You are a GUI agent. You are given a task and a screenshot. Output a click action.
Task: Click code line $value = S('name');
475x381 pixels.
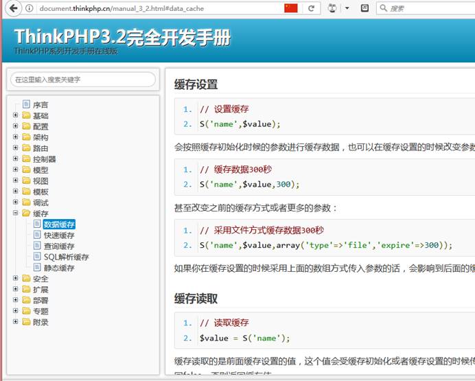pos(244,338)
